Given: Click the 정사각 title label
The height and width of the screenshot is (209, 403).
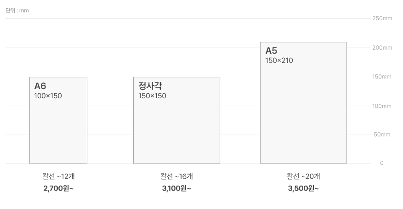Looking at the screenshot, I should [x=150, y=86].
